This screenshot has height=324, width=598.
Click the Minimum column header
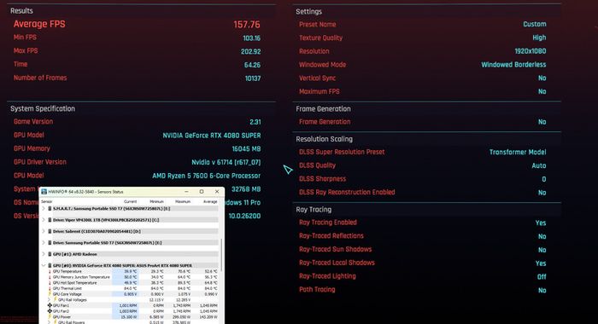[x=156, y=201]
